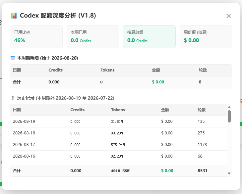Click the history table scrollbar thumb
The height and width of the screenshot is (194, 242).
pyautogui.click(x=229, y=116)
